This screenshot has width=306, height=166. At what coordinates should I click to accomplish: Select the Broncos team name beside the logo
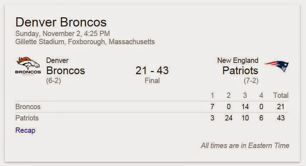[x=66, y=70]
